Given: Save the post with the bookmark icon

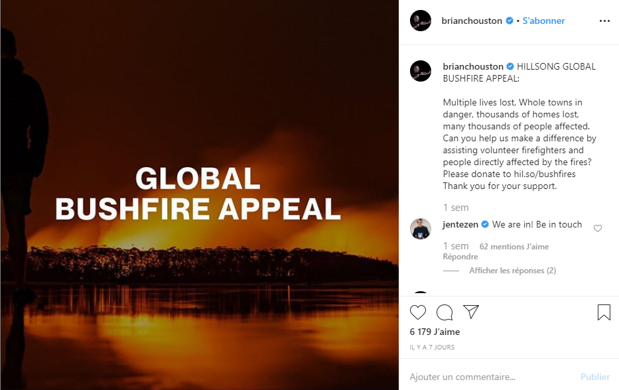Looking at the screenshot, I should [x=604, y=312].
